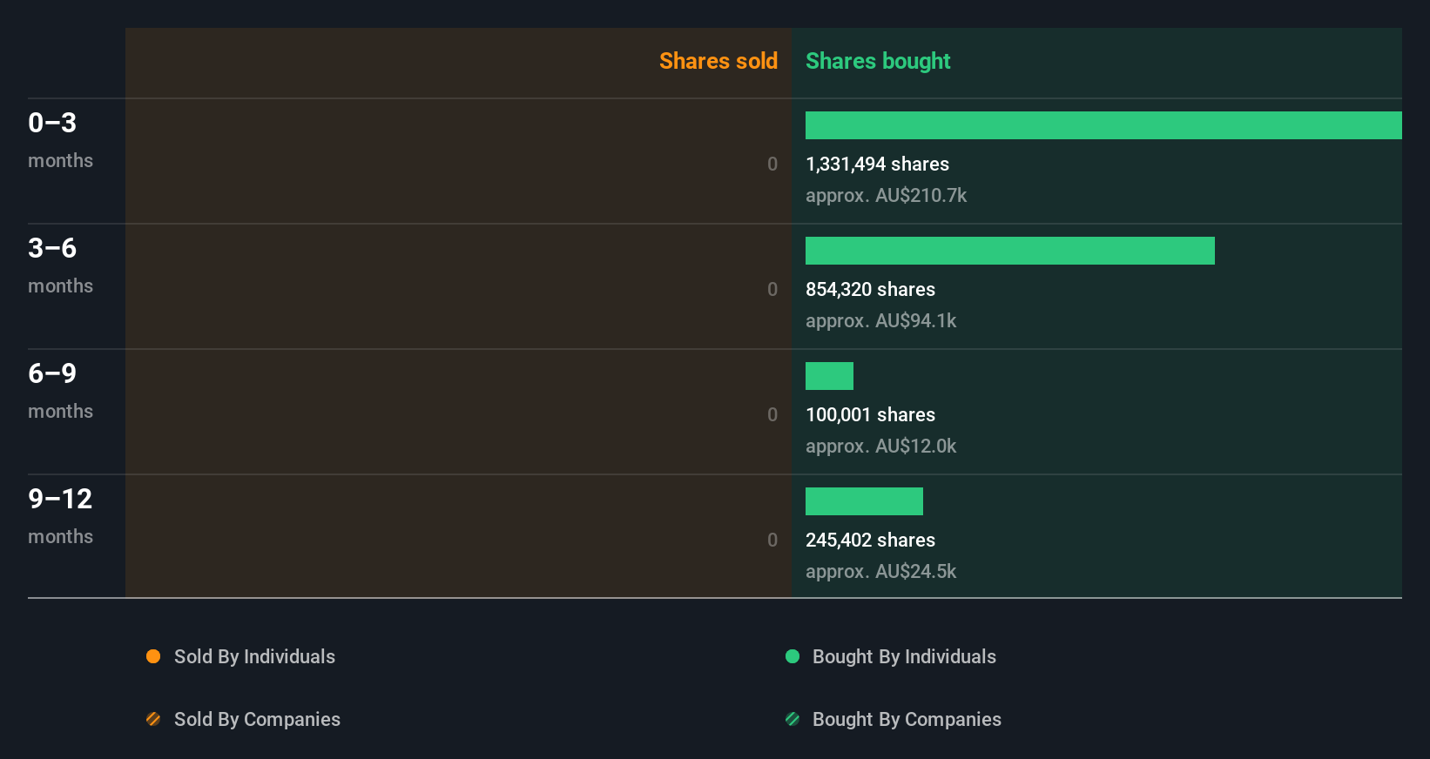The image size is (1430, 759).
Task: Select the Sold By Companies legend label
Action: (x=257, y=719)
